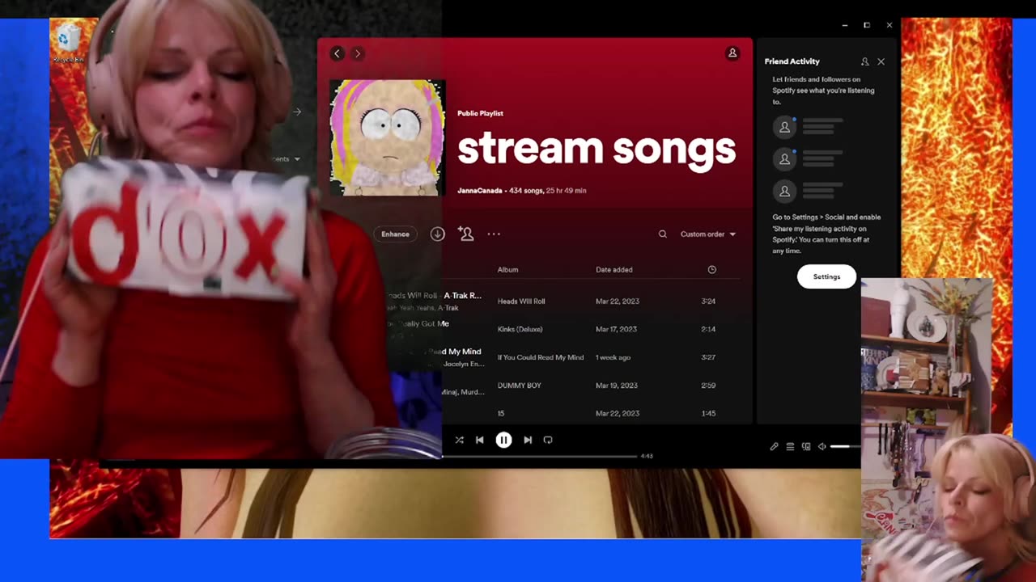Close the Friend Activity panel
The image size is (1036, 582).
tap(881, 61)
